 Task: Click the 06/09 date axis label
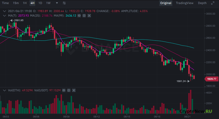click(66, 116)
